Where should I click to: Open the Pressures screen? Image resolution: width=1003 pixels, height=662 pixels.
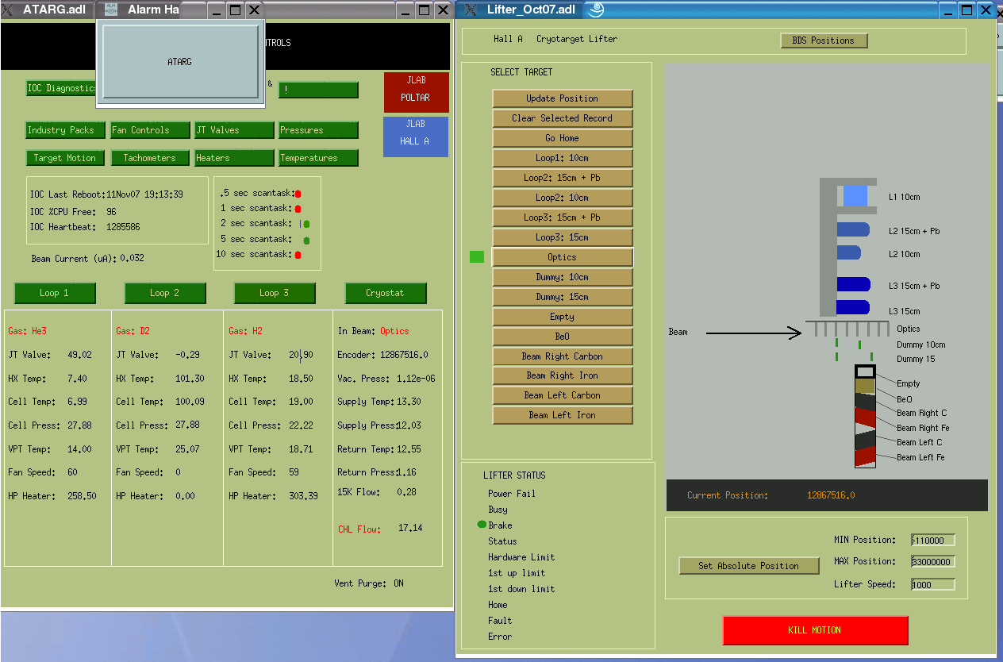click(x=317, y=130)
